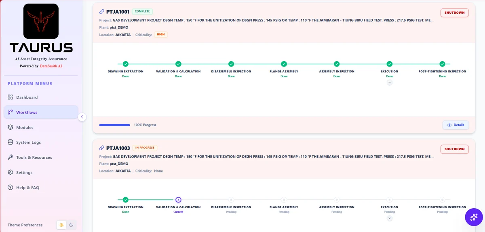Click the Dashboard grid icon
The image size is (485, 232).
(11, 97)
